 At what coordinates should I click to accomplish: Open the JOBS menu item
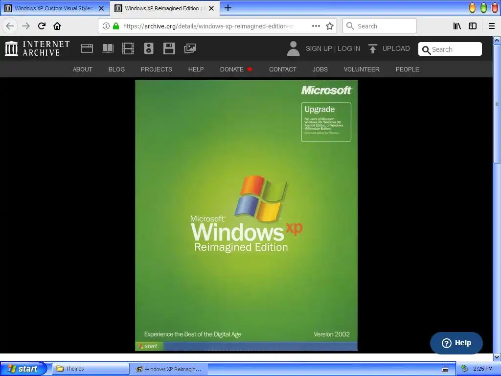pyautogui.click(x=320, y=70)
